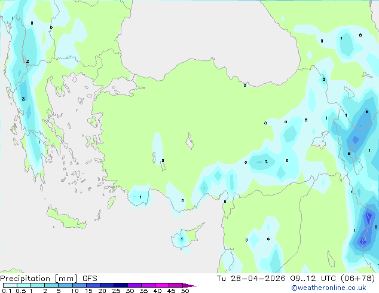Click the '[mm]' unit label
The image size is (379, 293).
point(66,279)
